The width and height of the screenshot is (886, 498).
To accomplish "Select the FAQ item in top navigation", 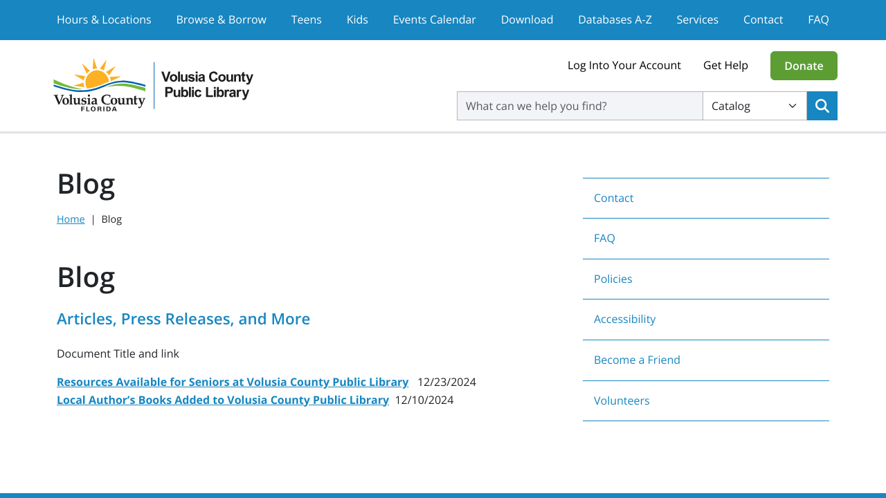I will coord(818,19).
